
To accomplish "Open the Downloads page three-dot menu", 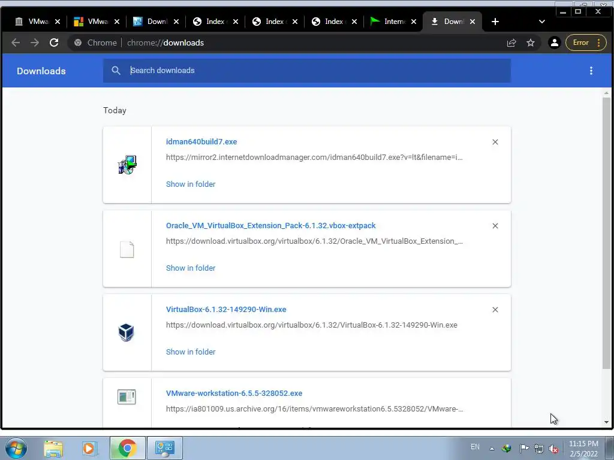I will point(591,71).
